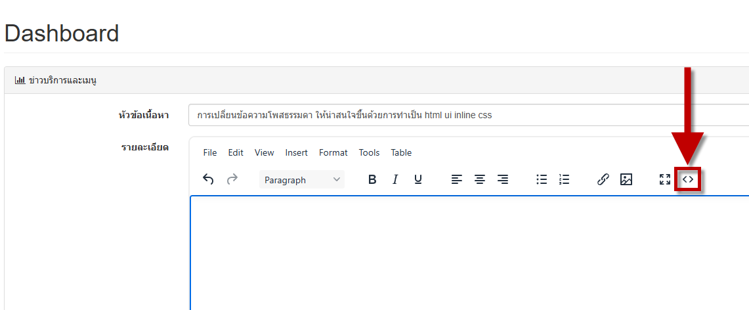Align text to the left

(x=457, y=179)
